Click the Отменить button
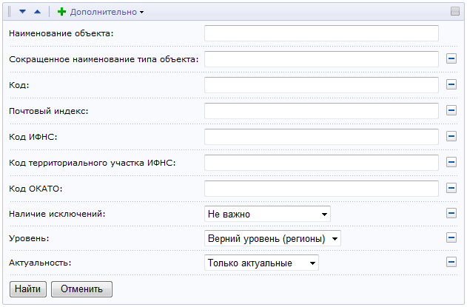Screen dimensions: 467x307 click(81, 289)
